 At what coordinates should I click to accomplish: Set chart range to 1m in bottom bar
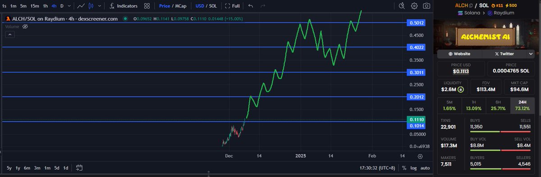pyautogui.click(x=47, y=168)
